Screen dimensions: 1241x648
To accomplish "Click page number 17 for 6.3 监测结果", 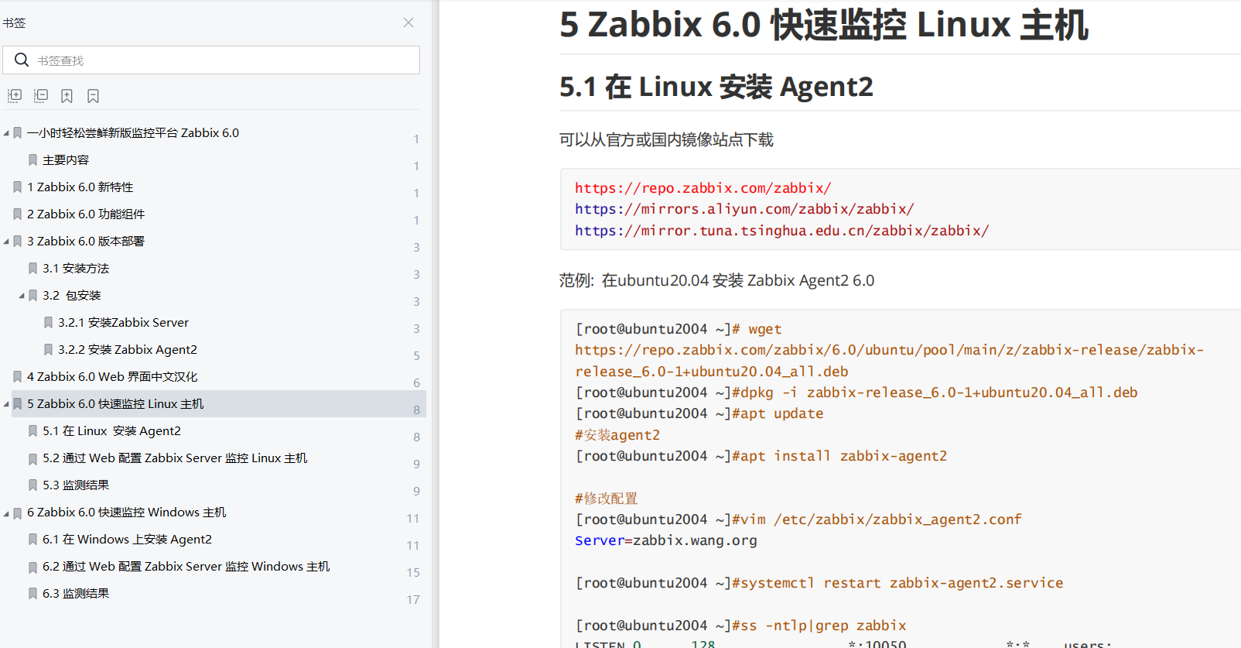I will click(x=413, y=600).
